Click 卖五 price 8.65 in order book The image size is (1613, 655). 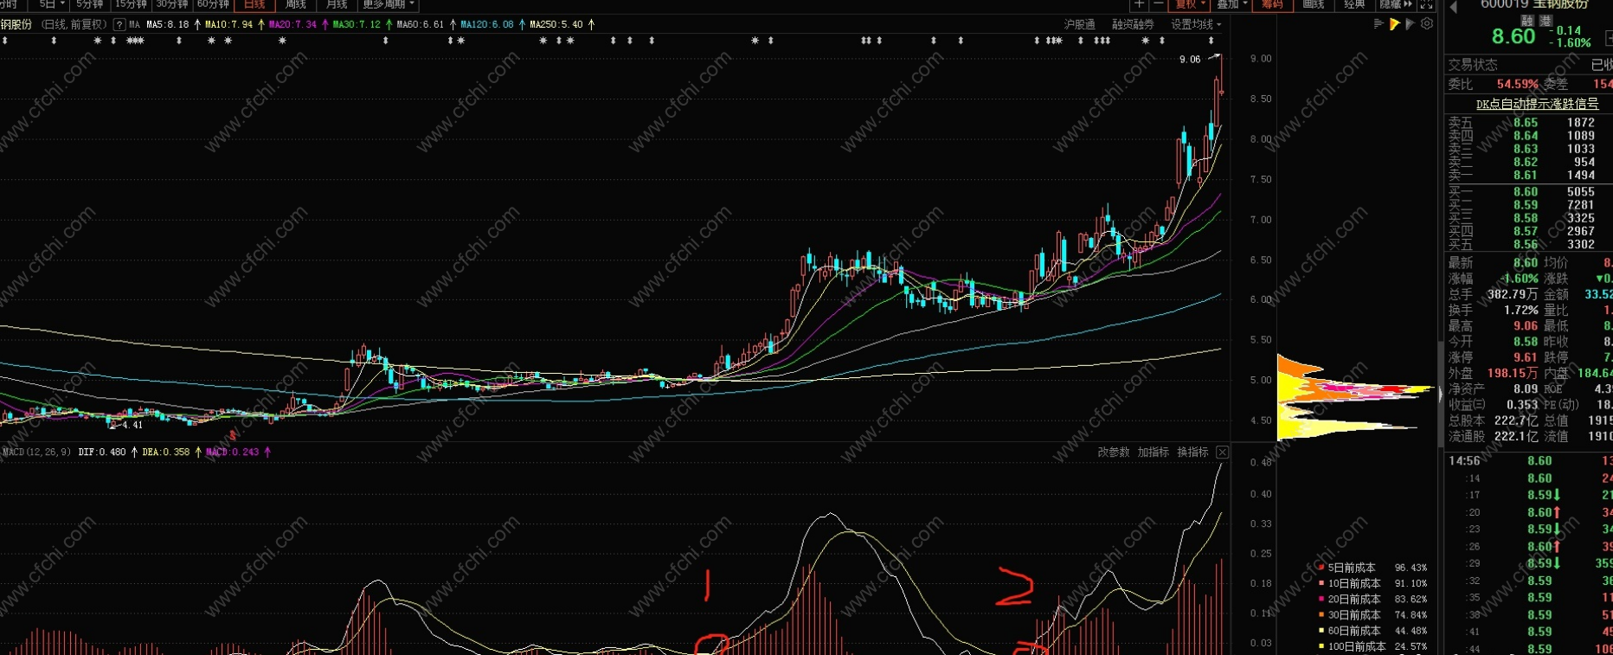(1526, 123)
